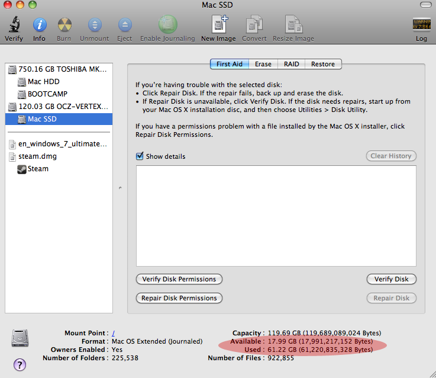Click the Unmount toolbar icon
The width and height of the screenshot is (436, 378).
click(95, 25)
